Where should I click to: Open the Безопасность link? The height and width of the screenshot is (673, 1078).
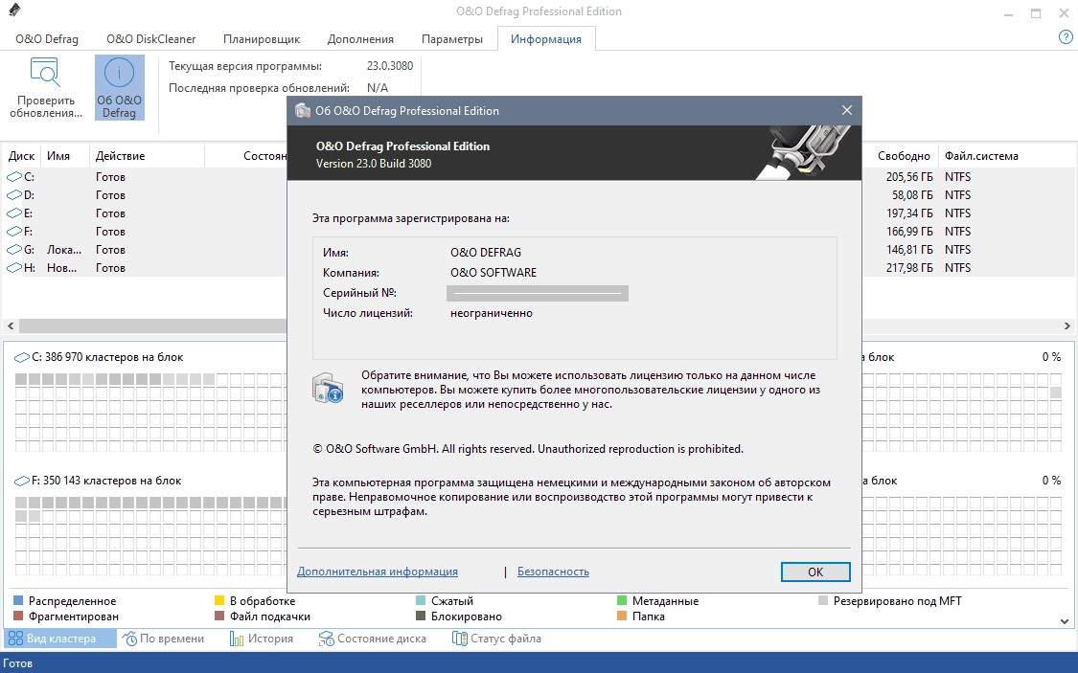(554, 572)
